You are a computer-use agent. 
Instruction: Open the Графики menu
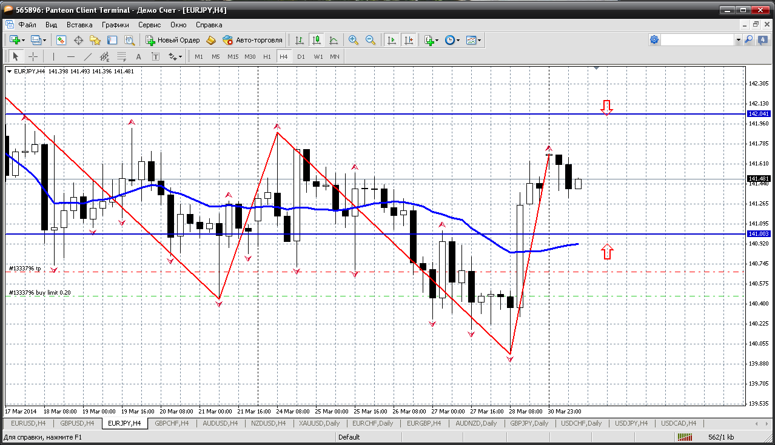(x=115, y=25)
